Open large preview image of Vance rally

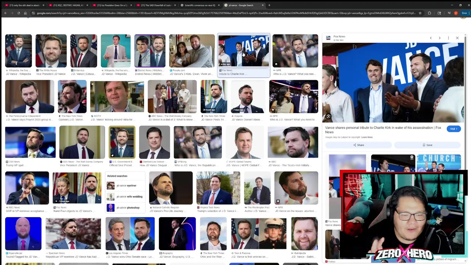pos(393,82)
